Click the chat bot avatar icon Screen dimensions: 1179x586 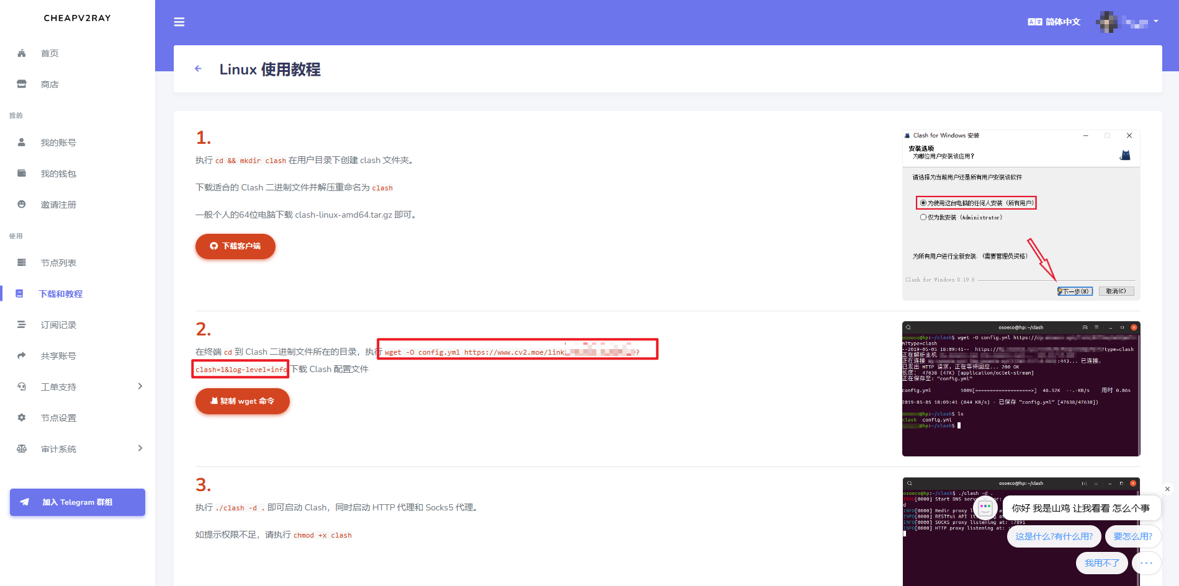click(x=985, y=508)
